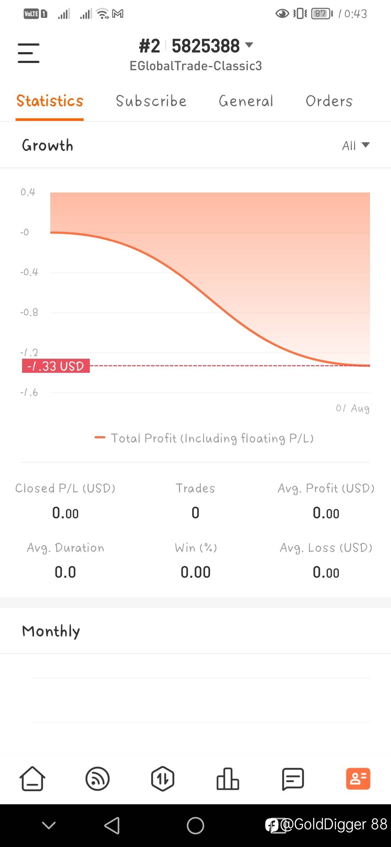391x847 pixels.
Task: Tap the home icon in bottom bar
Action: click(x=32, y=779)
